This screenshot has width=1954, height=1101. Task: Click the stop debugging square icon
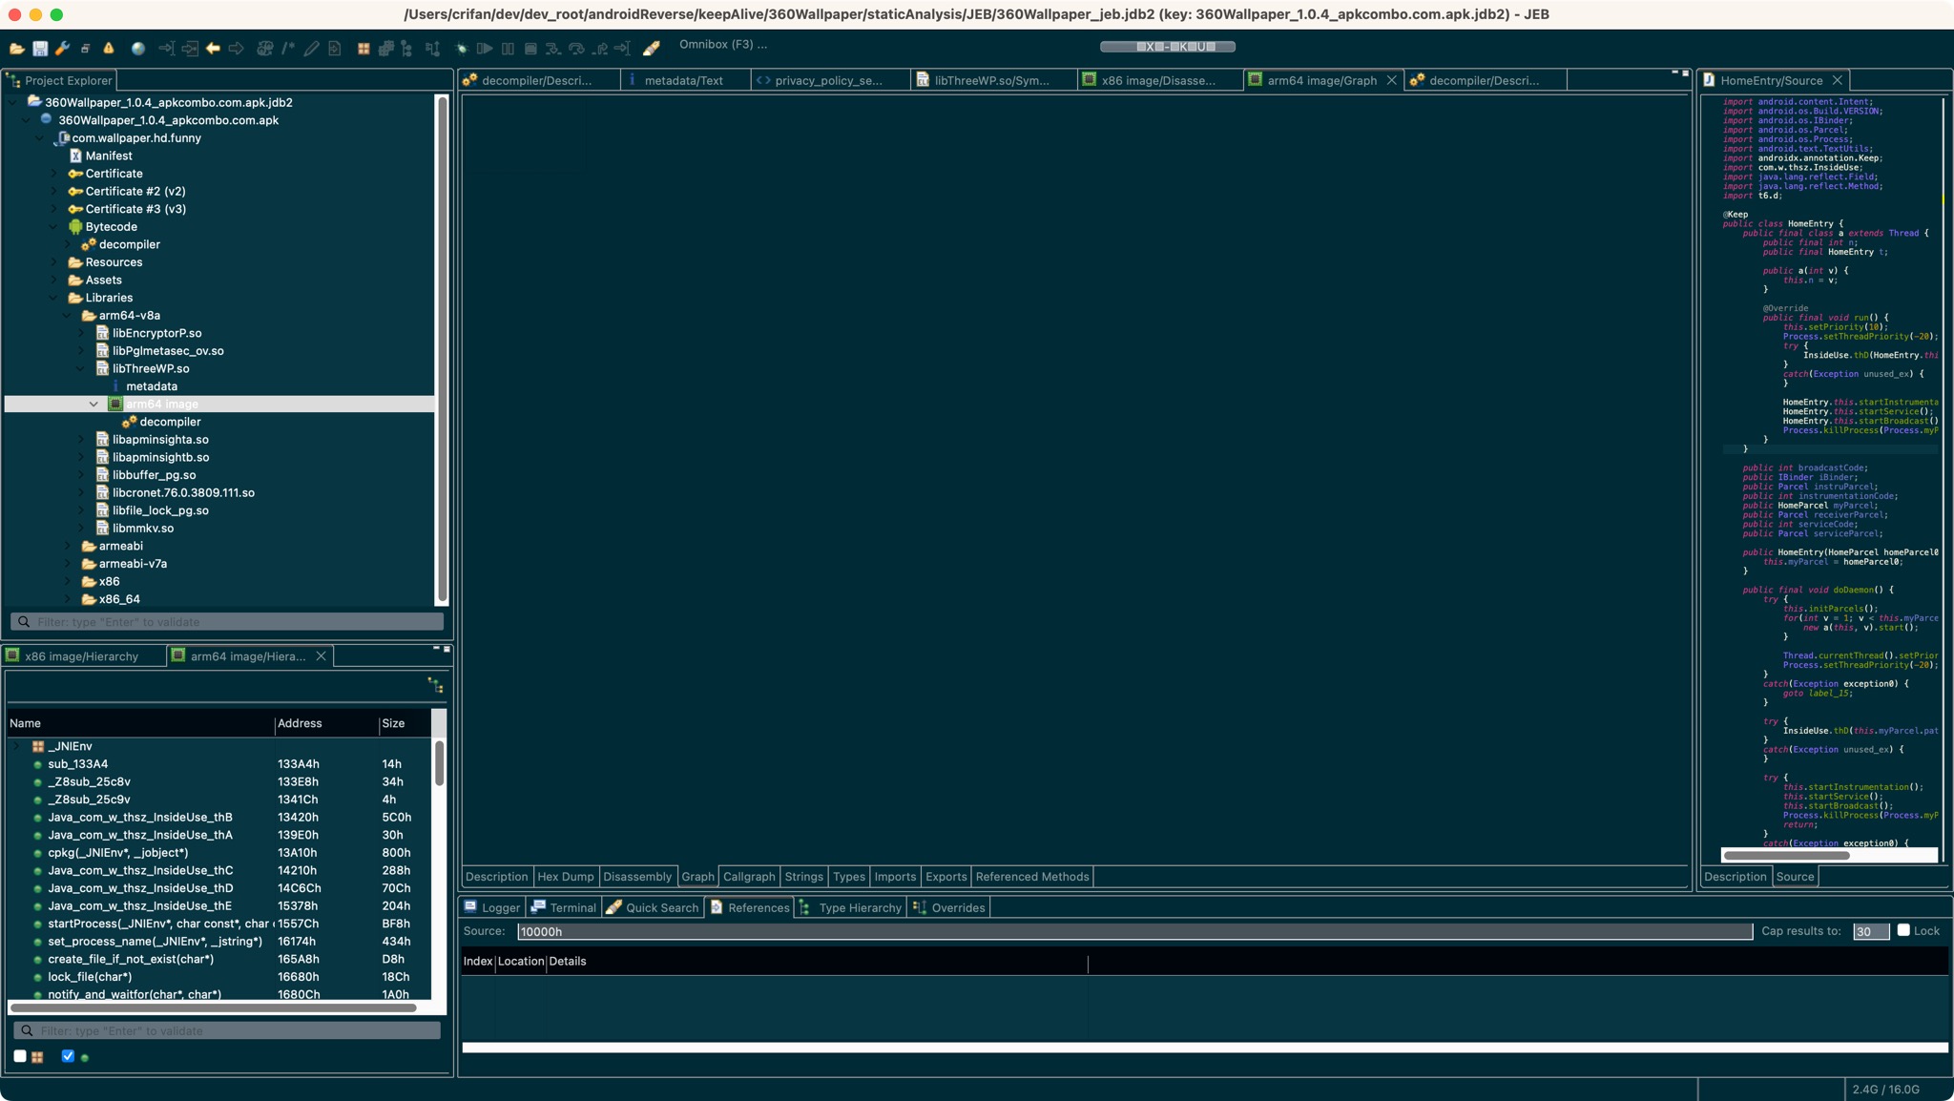click(530, 48)
